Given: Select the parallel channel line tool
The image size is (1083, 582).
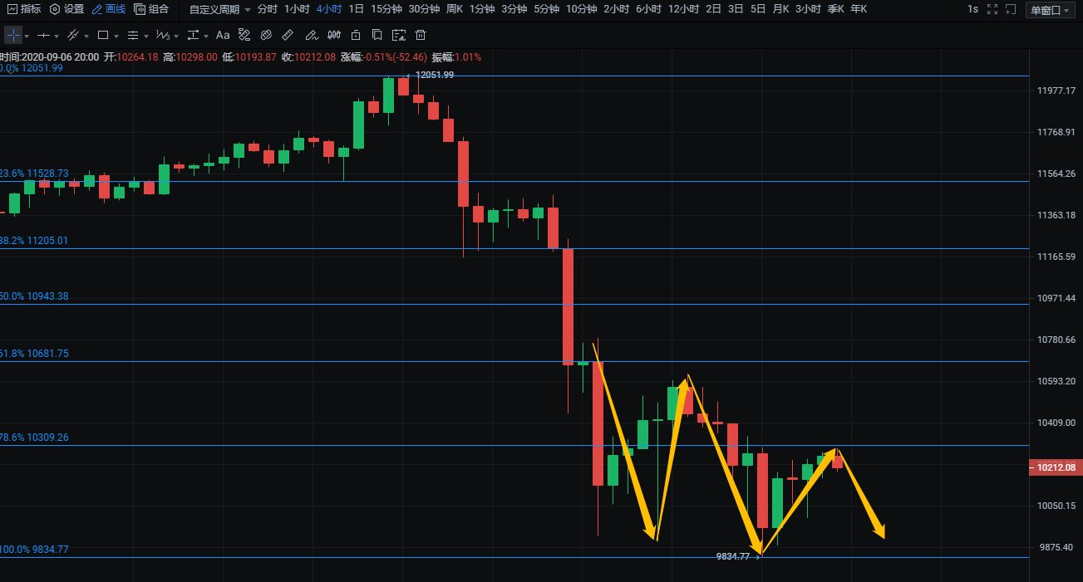Looking at the screenshot, I should click(x=73, y=36).
